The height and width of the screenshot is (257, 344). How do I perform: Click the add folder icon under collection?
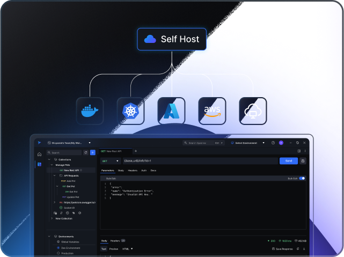(x=55, y=213)
